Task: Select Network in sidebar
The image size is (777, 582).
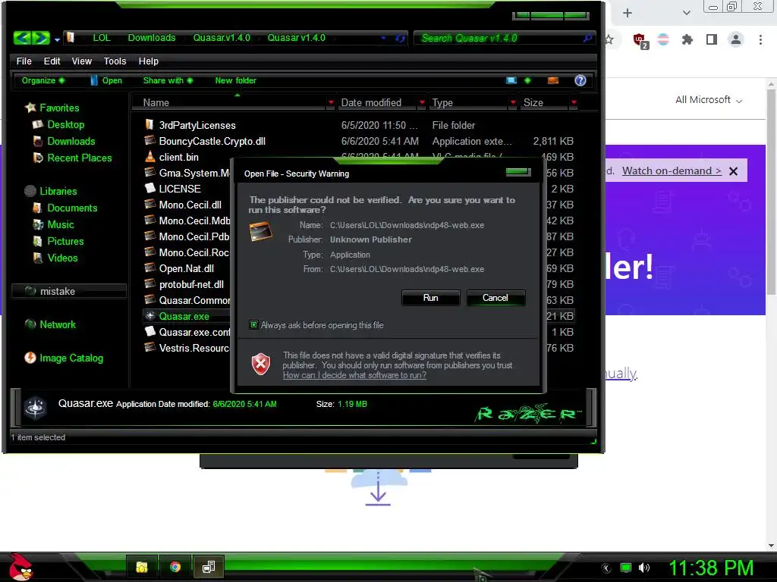Action: [58, 324]
